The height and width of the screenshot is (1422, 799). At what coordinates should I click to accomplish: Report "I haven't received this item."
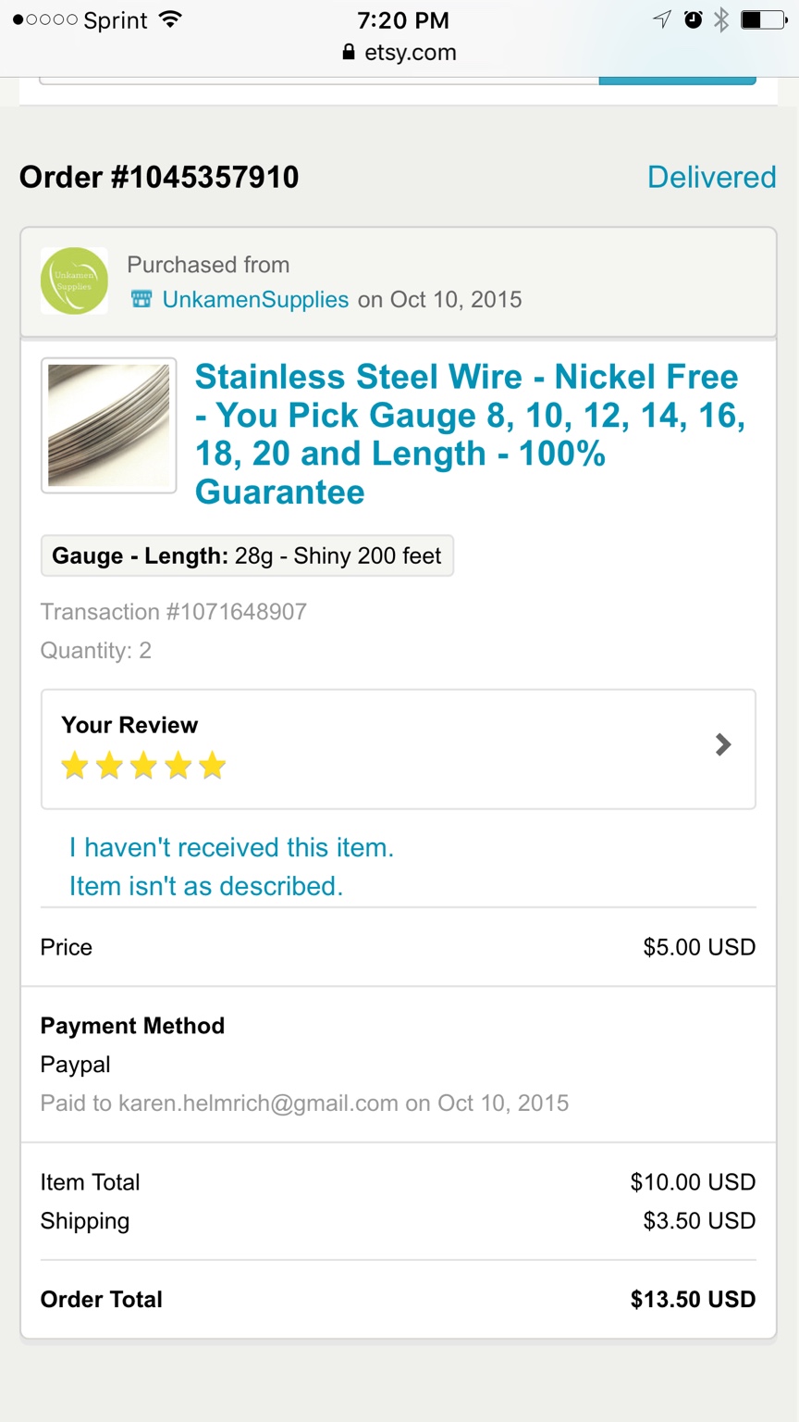231,847
